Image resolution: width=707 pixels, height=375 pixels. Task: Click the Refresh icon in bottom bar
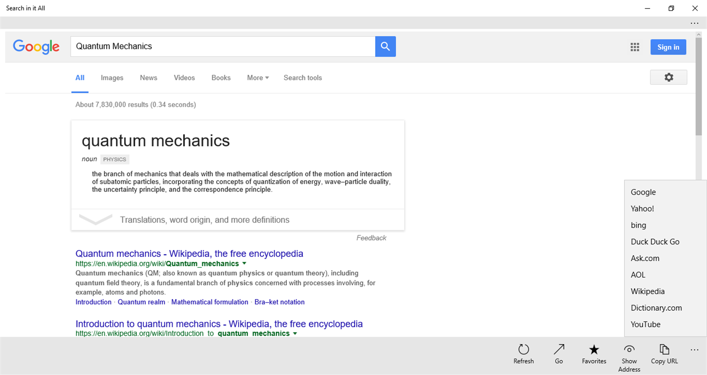523,350
